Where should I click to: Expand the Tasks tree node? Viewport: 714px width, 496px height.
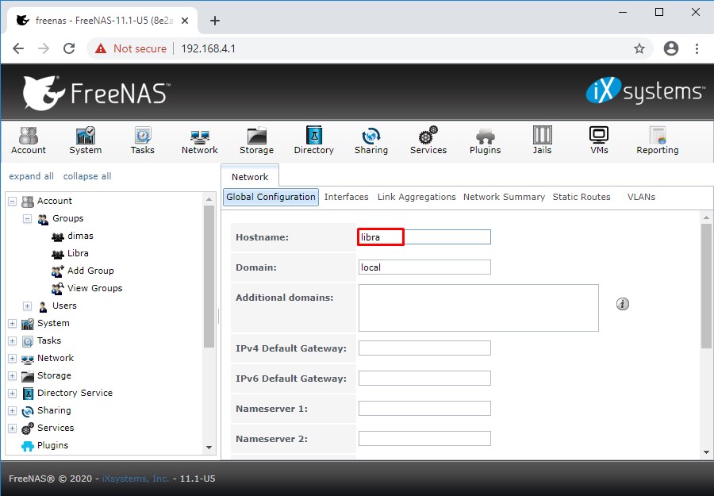12,340
